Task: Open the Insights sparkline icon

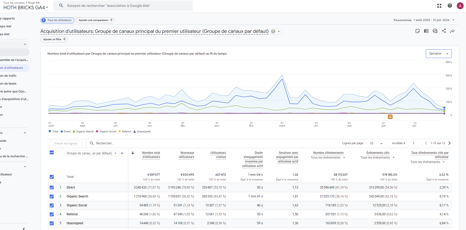Action: tap(452, 31)
